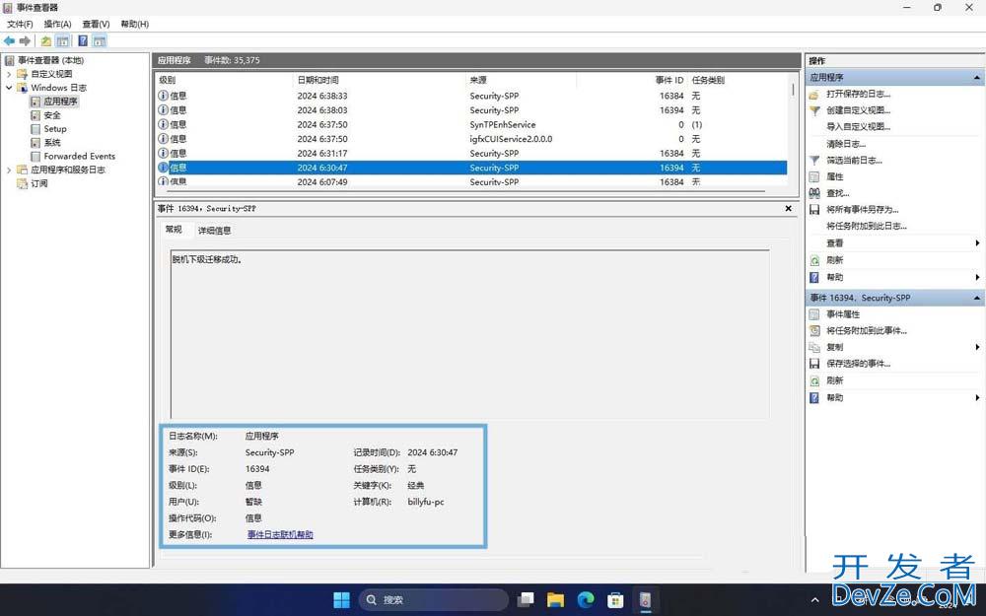Open the 查看(V) menu
The height and width of the screenshot is (616, 986).
click(97, 24)
